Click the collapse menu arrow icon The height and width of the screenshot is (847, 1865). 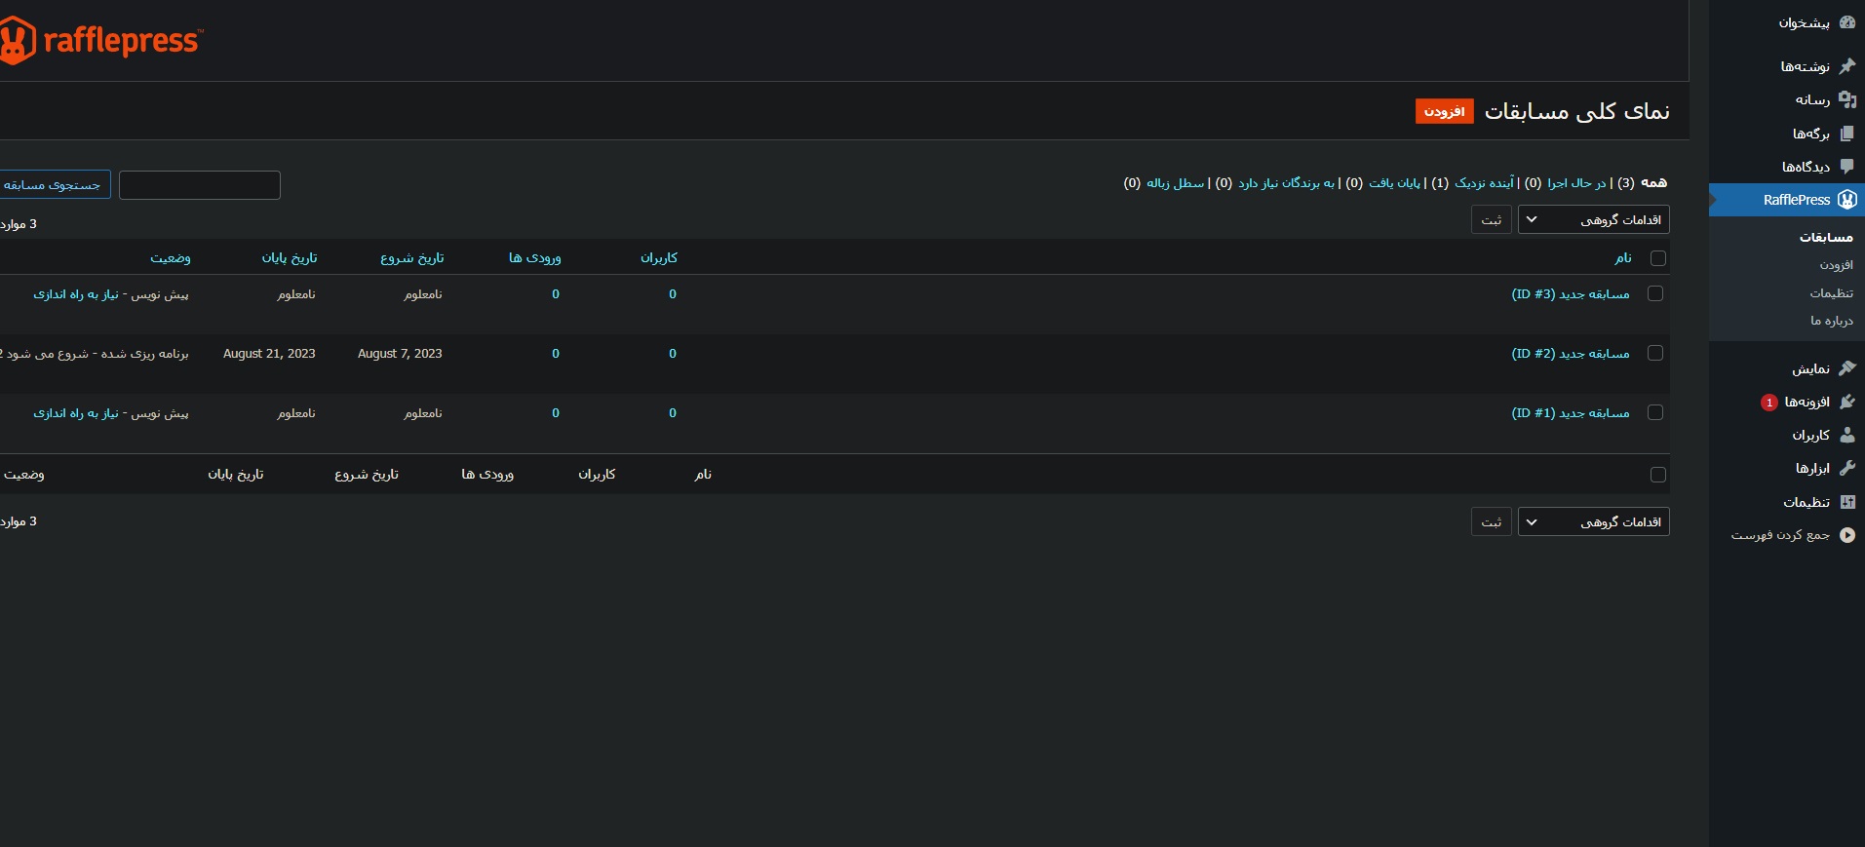(1846, 535)
